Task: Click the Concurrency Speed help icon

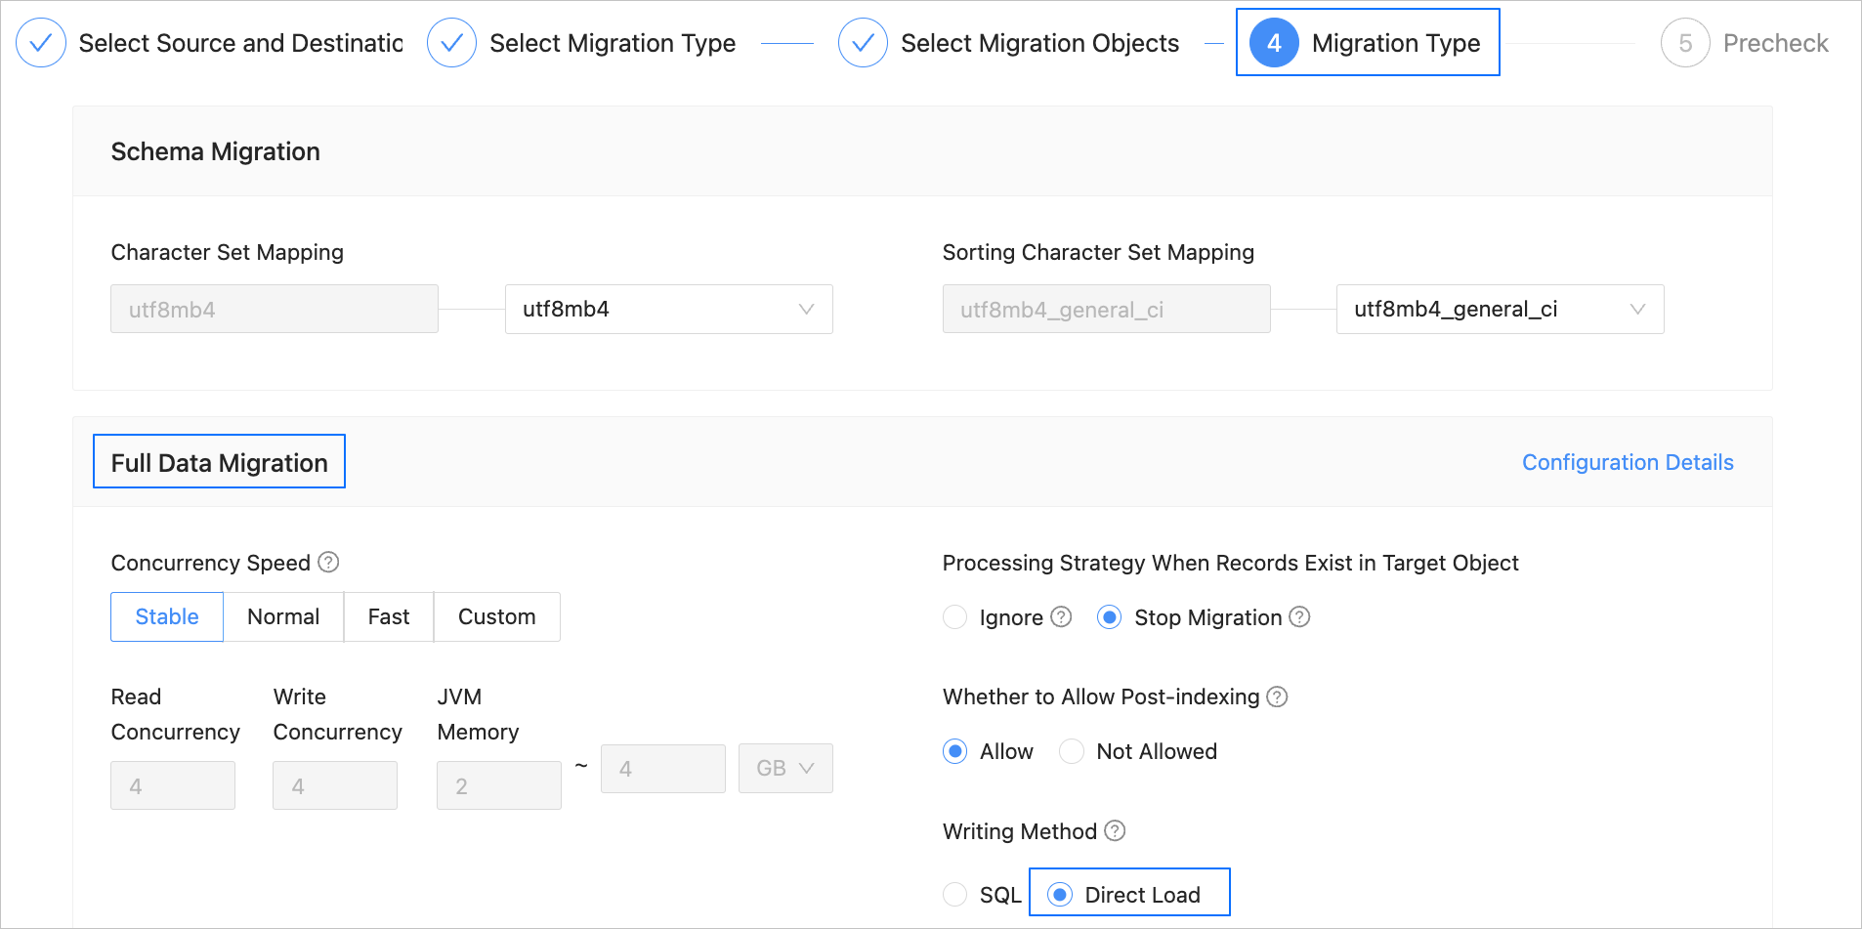Action: 329,563
